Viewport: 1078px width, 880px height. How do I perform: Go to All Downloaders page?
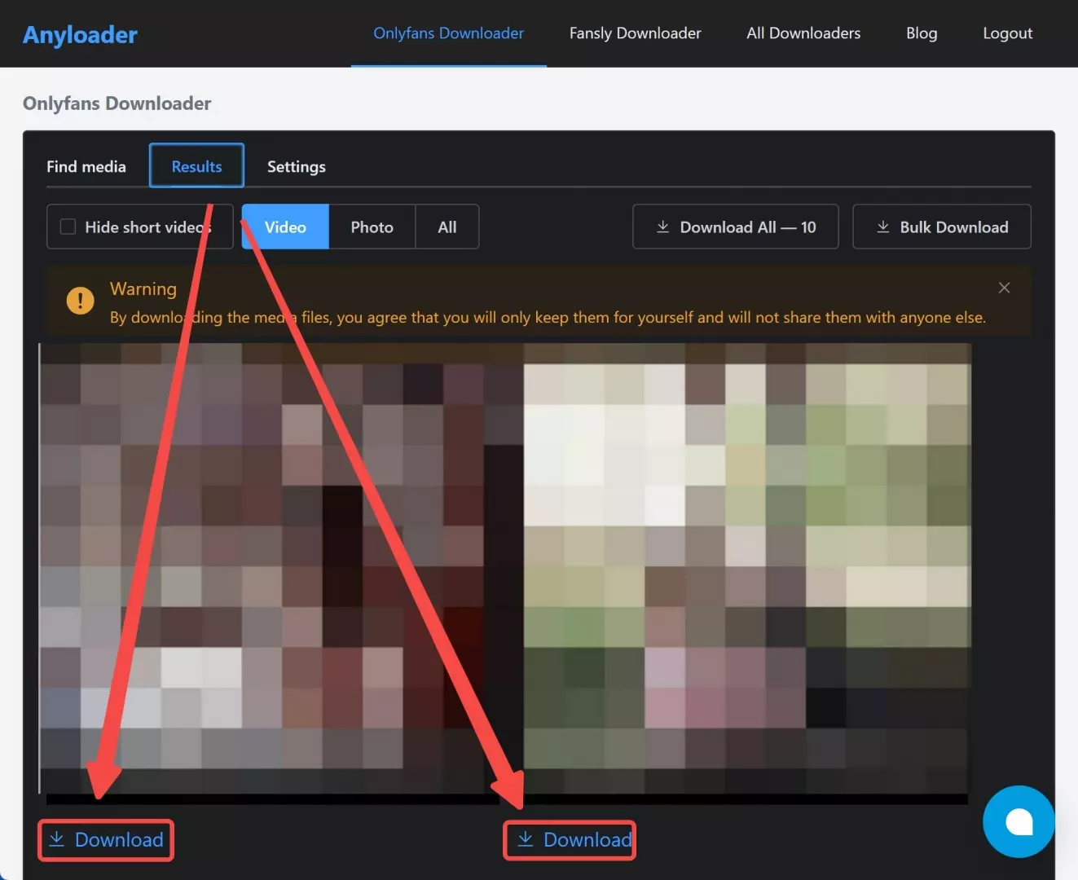pyautogui.click(x=803, y=33)
